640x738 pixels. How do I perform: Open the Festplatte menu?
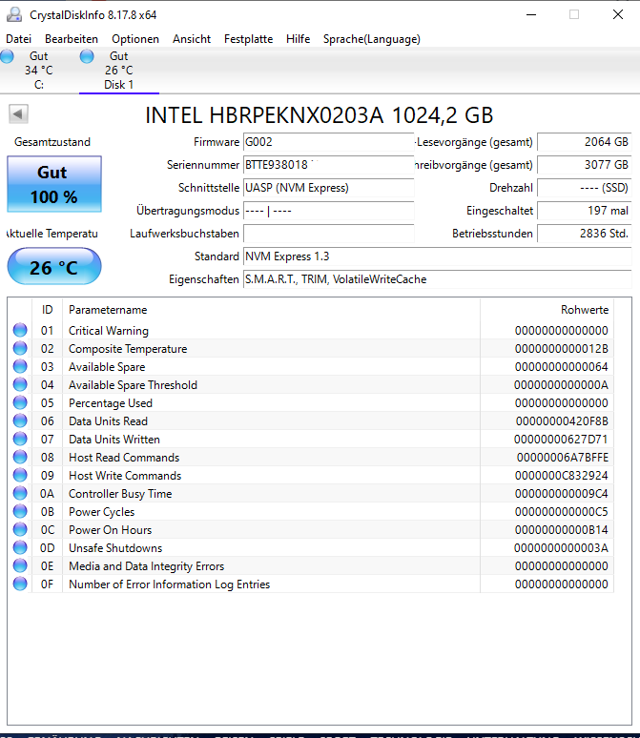coord(248,39)
